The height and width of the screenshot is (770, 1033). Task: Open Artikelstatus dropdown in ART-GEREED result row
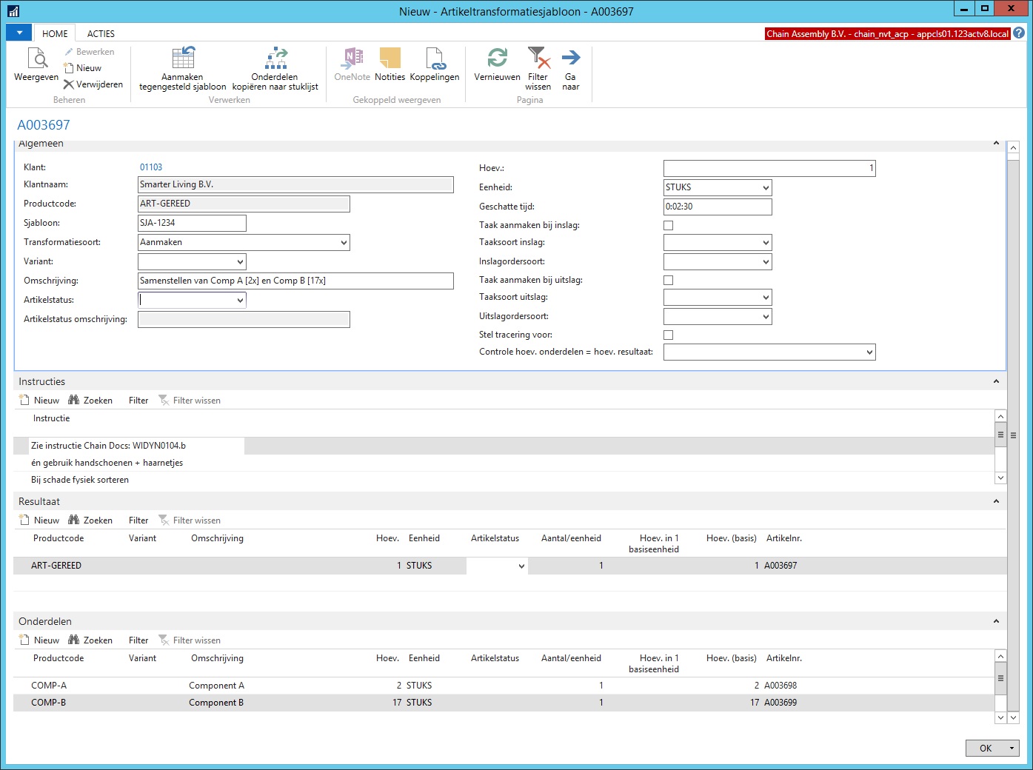[x=521, y=566]
